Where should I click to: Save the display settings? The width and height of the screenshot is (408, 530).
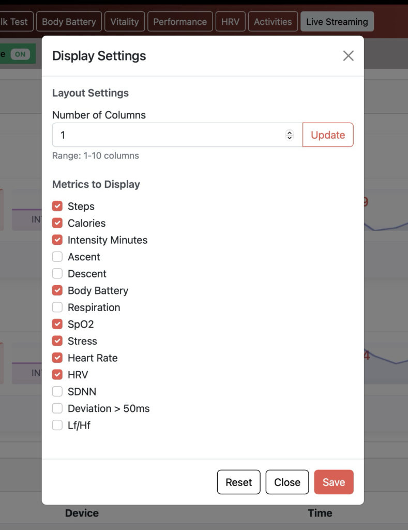coord(334,482)
